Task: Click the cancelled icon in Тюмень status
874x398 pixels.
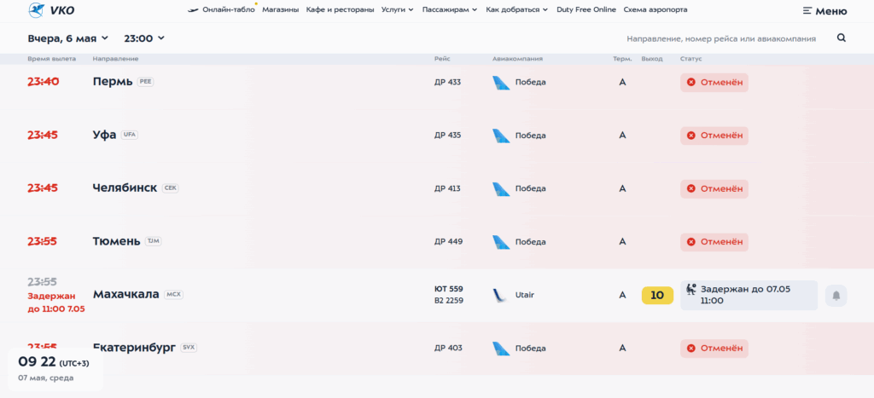Action: click(x=691, y=242)
